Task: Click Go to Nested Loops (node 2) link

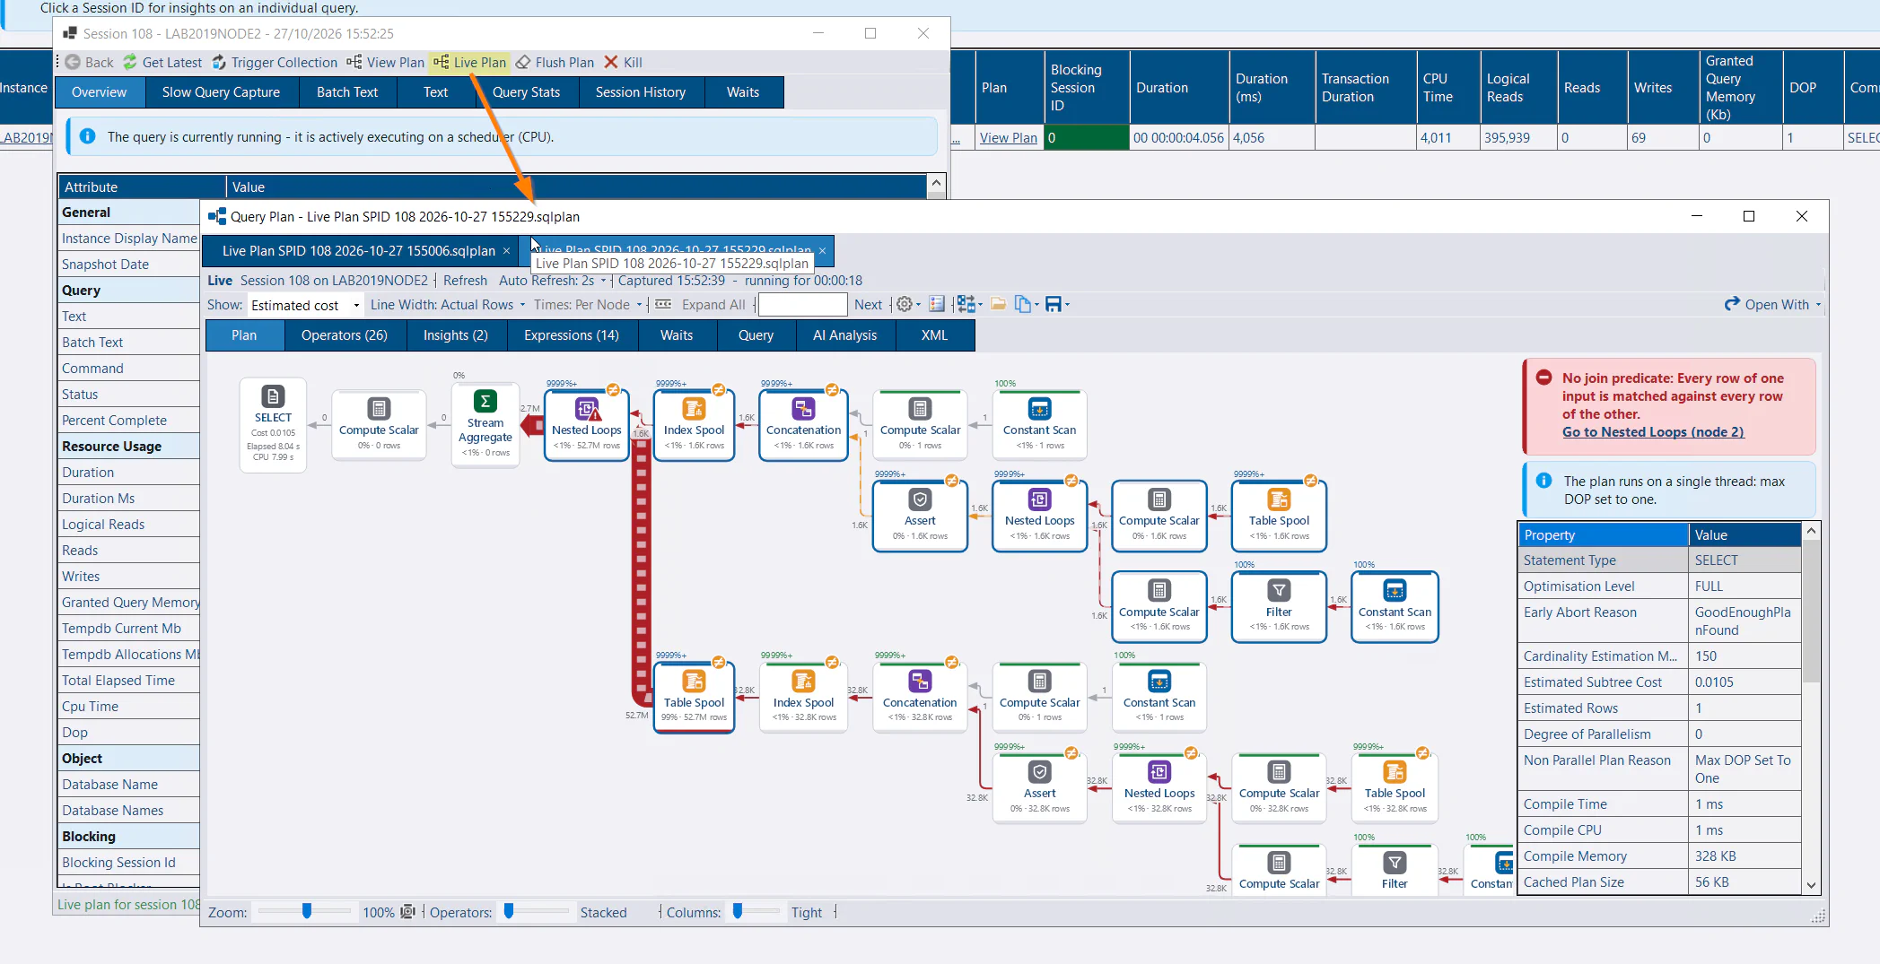Action: [1653, 432]
